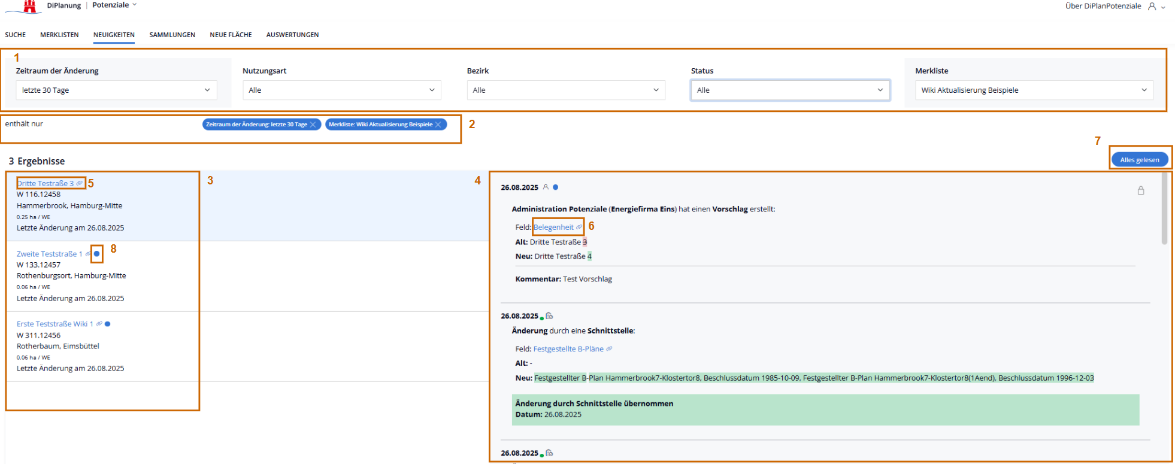Screen dimensions: 1175x464
Task: Toggle unread blue dot for Zweite Teststraße 1
Action: [97, 254]
